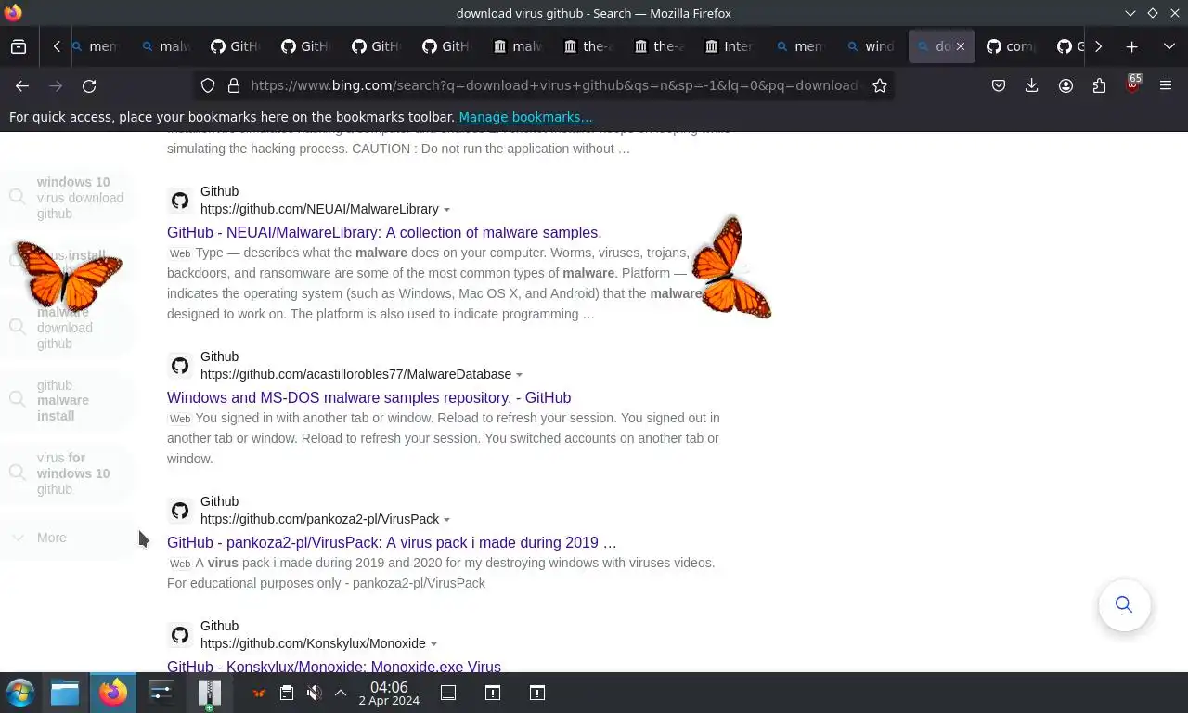Click the Bing URL address field
1188x713 pixels.
(x=555, y=85)
